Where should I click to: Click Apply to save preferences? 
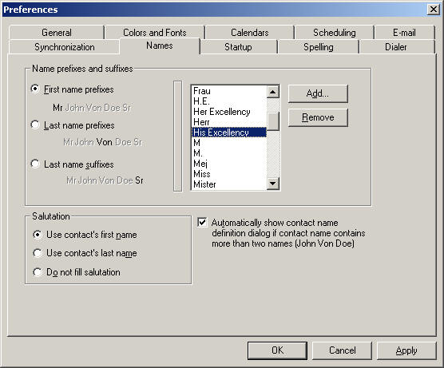point(406,350)
